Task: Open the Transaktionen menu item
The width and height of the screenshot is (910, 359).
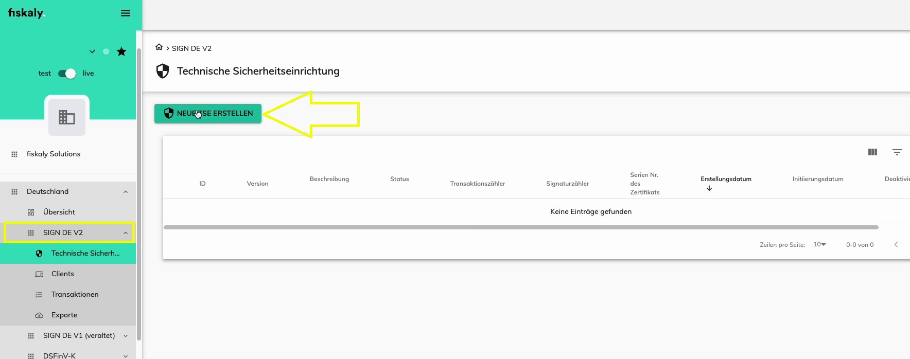Action: coord(75,295)
